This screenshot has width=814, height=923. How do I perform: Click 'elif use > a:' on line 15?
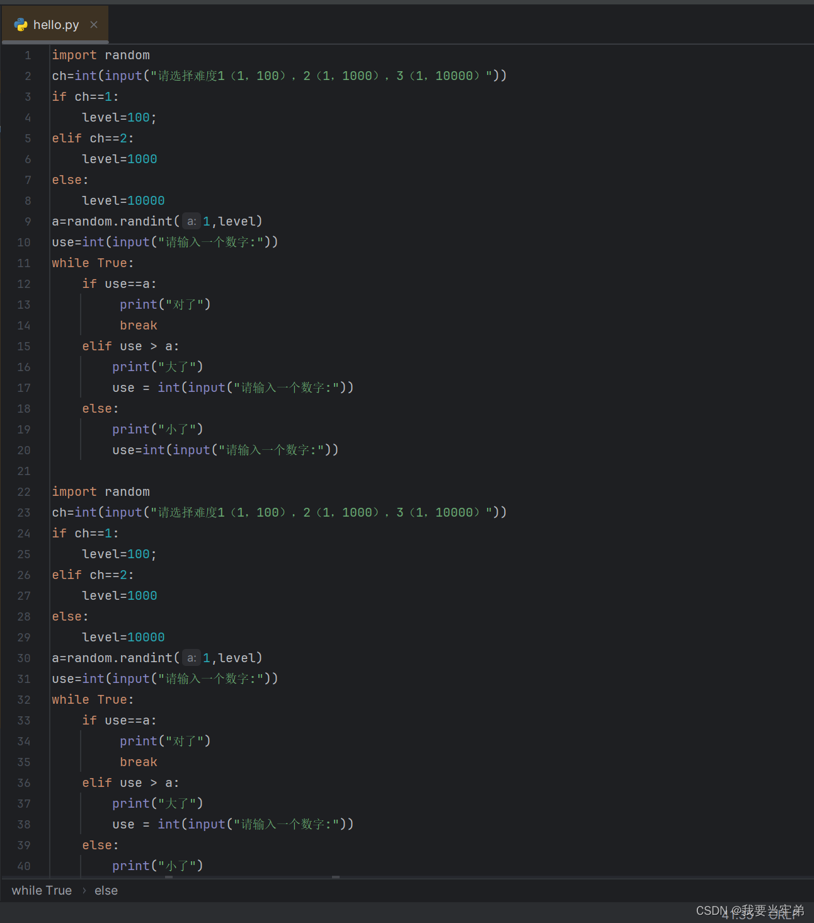pos(130,347)
